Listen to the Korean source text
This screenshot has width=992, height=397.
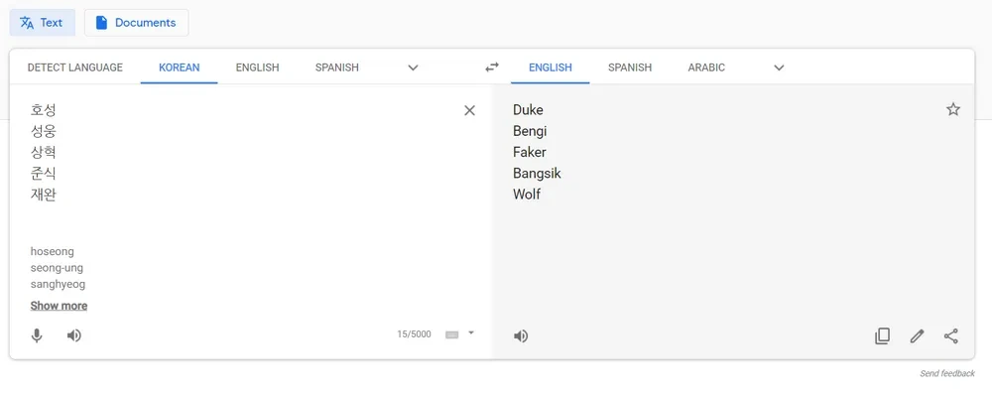74,335
